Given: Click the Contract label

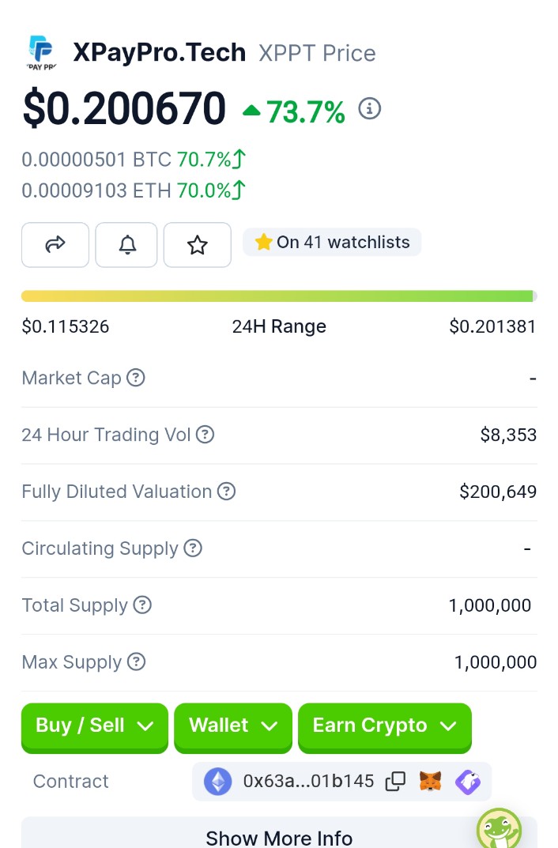Looking at the screenshot, I should [x=71, y=781].
